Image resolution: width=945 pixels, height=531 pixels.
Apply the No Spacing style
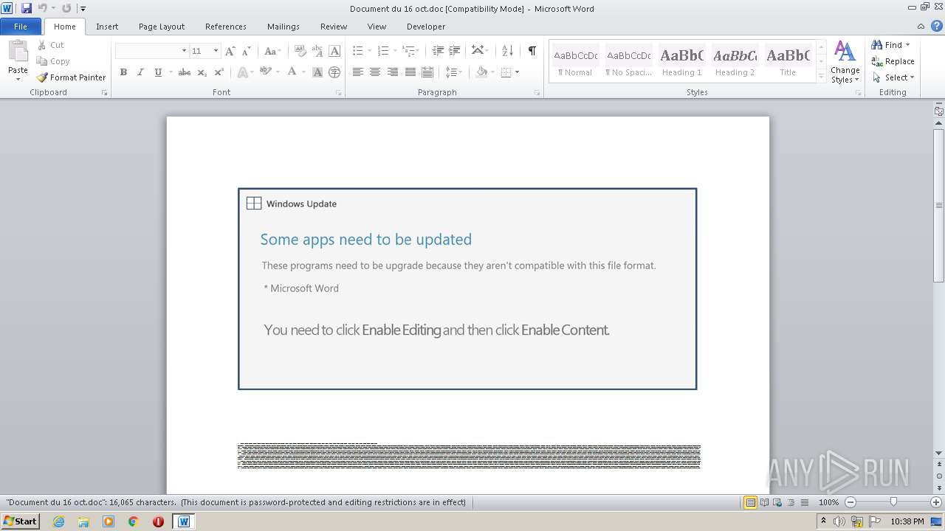point(628,61)
